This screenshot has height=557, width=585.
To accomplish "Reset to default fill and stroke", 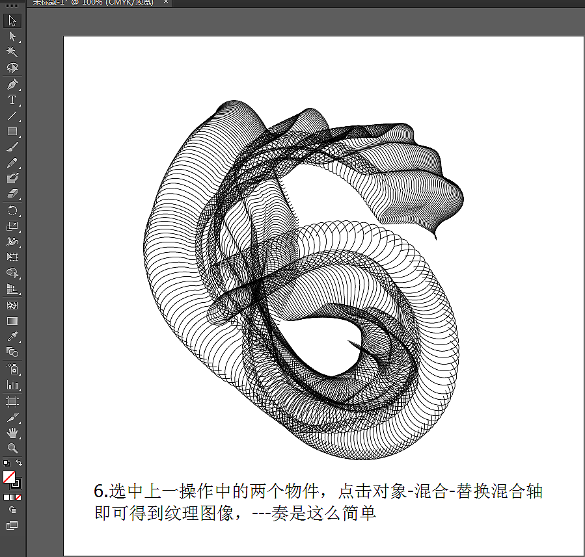I will 7,463.
